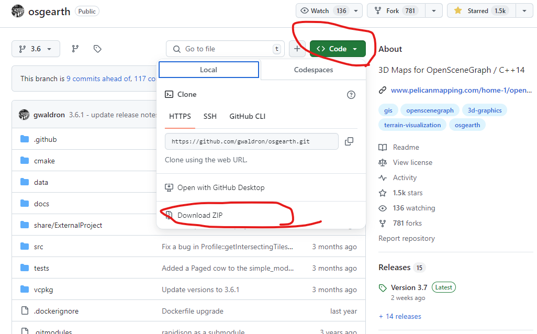537x334 pixels.
Task: Open the .dockerignore file
Action: pyautogui.click(x=56, y=311)
